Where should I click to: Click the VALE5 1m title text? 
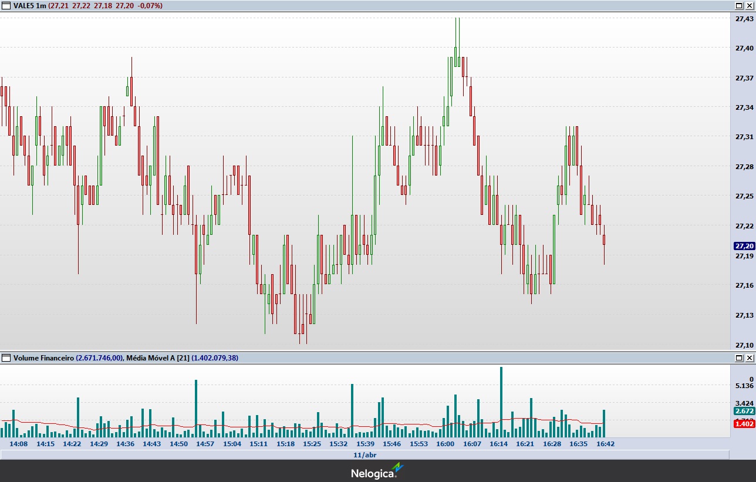click(x=29, y=5)
